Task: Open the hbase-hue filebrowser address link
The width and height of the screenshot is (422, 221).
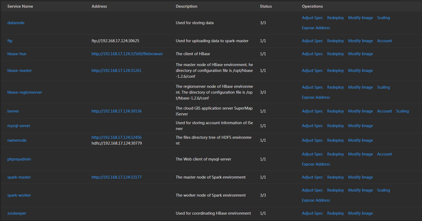Action: click(x=127, y=54)
